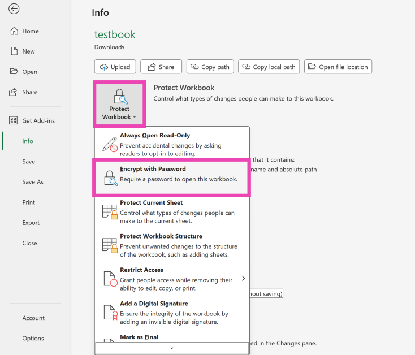Click the Upload button
The image size is (415, 355).
point(115,67)
